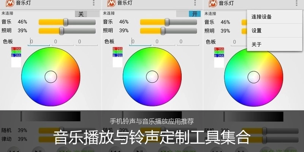304x152 pixels.
Task: Click second 色板 number field in middle panel
Action: tap(164, 42)
